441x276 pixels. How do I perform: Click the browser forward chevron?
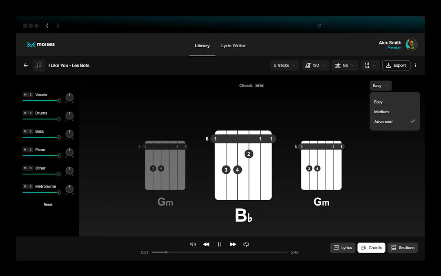coord(58,26)
